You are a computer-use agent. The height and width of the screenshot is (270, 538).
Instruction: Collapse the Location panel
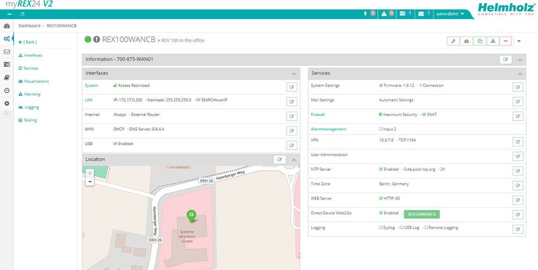click(x=294, y=160)
